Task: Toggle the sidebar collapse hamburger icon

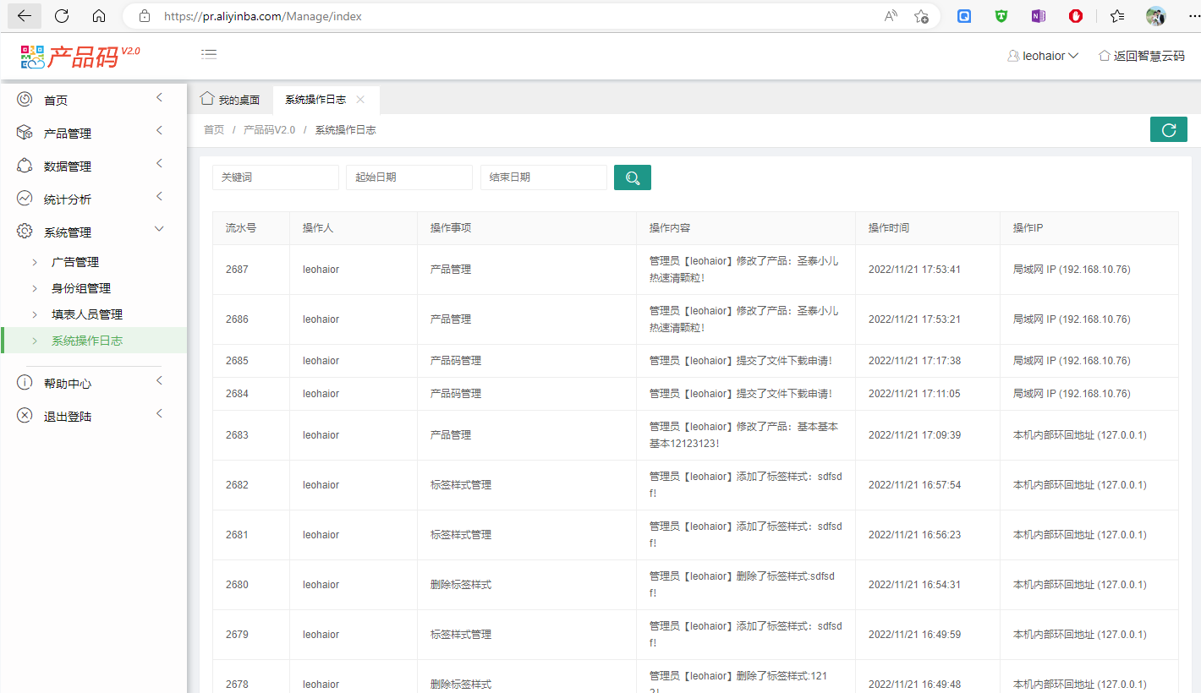Action: pos(209,55)
